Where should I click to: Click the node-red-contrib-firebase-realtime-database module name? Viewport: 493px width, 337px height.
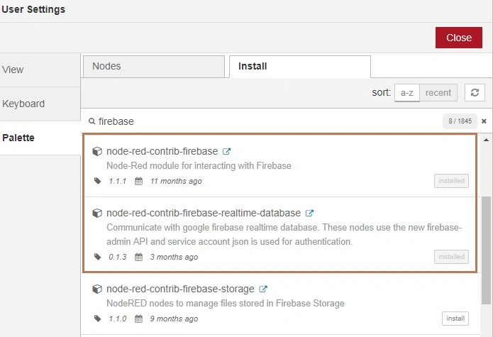click(x=204, y=213)
